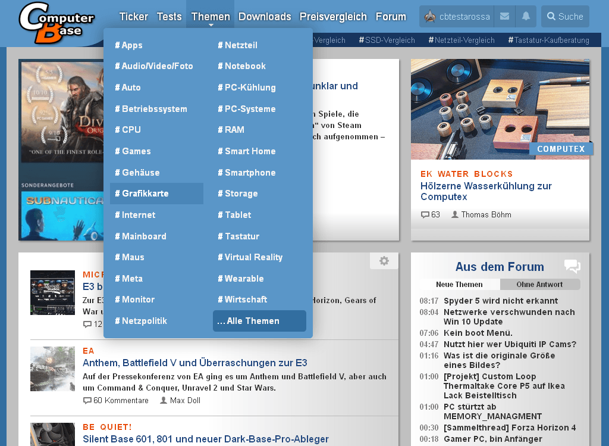Open thread Nutzt hier wer Ubiquiti IP Cams?
The image size is (609, 446).
tap(510, 344)
